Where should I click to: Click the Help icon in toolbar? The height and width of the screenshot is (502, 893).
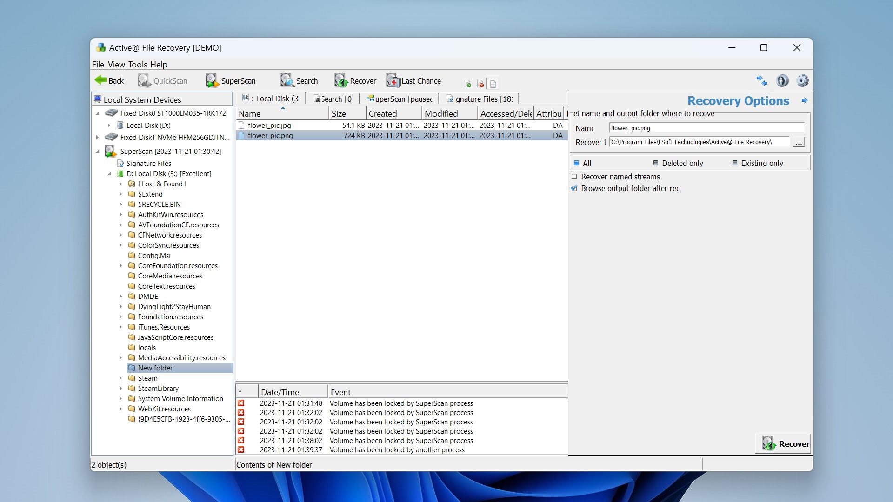(782, 80)
